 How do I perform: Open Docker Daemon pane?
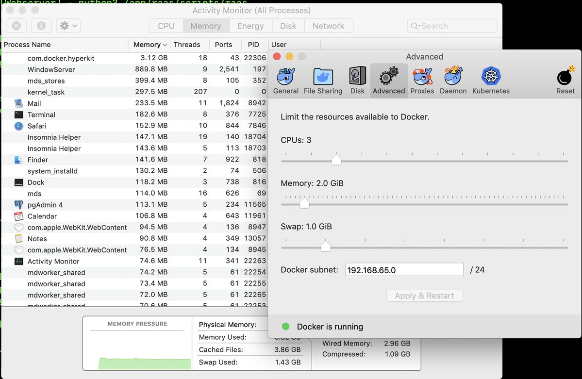(x=453, y=81)
